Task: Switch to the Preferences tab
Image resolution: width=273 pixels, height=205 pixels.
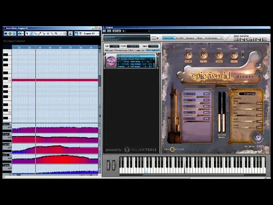Action: coord(212,38)
